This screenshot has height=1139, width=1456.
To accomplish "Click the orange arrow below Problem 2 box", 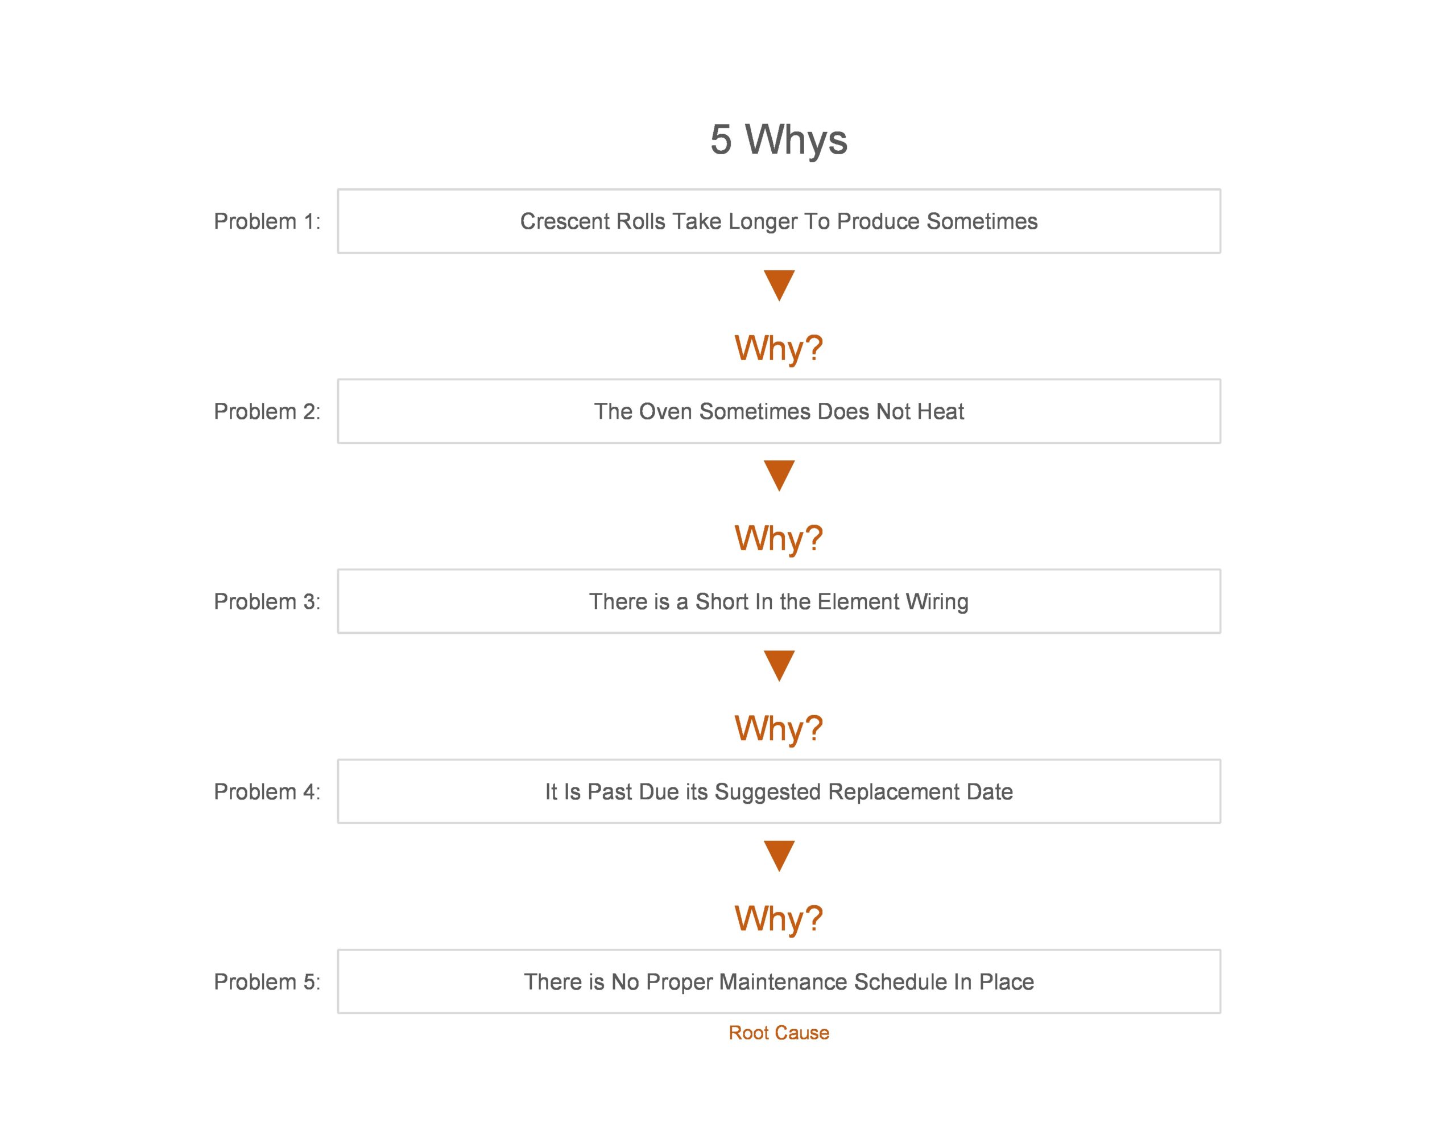I will tap(779, 476).
